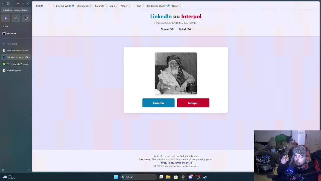The height and width of the screenshot is (181, 321).
Task: Open the pinned Discord shortcut
Action: click(6, 18)
